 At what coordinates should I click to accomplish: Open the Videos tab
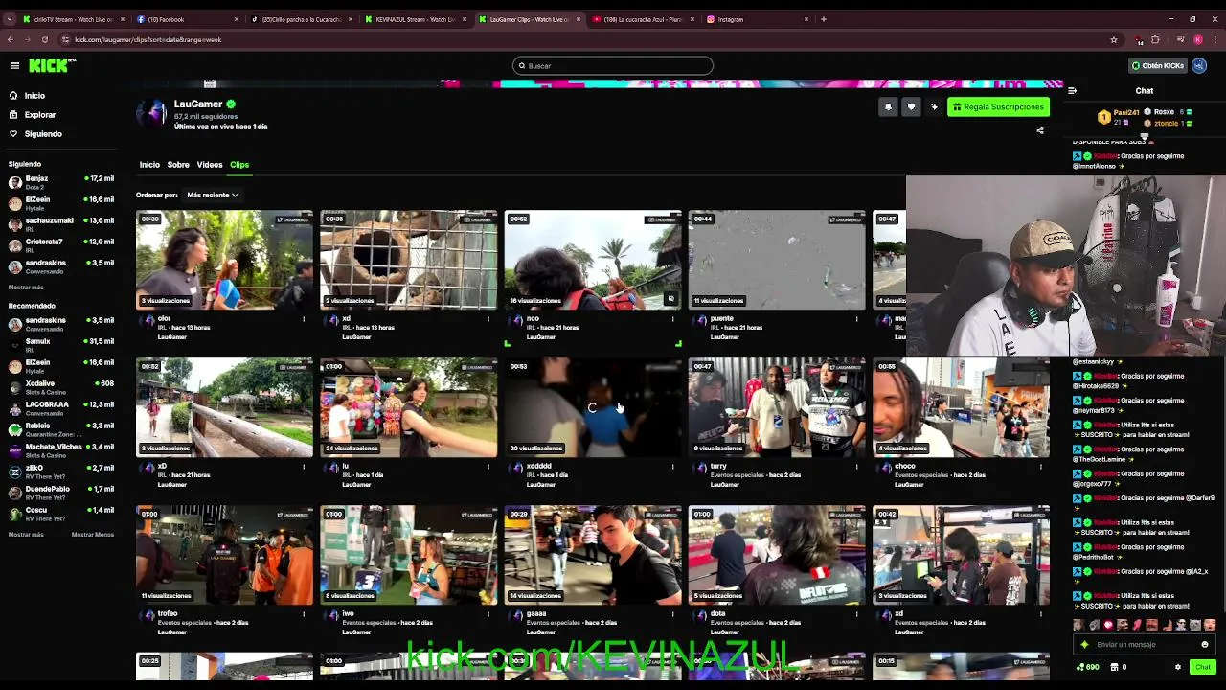(x=210, y=165)
